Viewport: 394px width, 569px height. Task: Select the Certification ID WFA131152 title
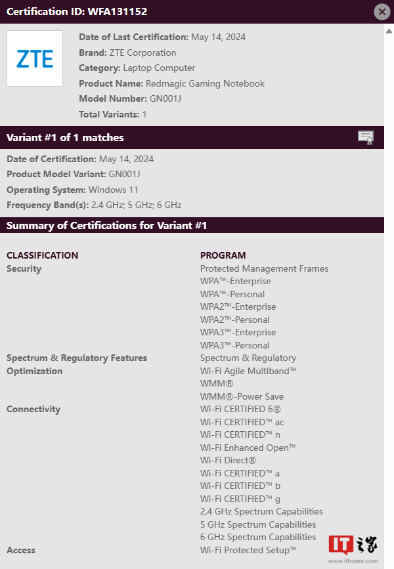[x=77, y=12]
